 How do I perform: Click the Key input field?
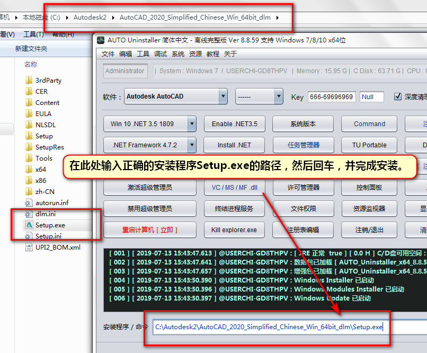[x=331, y=97]
